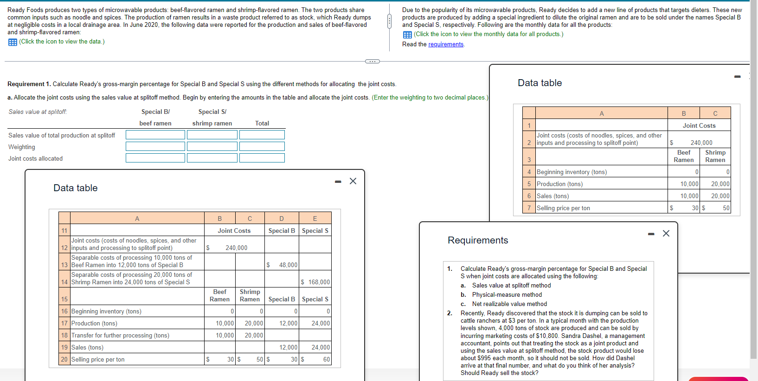Click the 'Transfer for further processing (tons)' row label
This screenshot has width=758, height=381.
coord(120,336)
